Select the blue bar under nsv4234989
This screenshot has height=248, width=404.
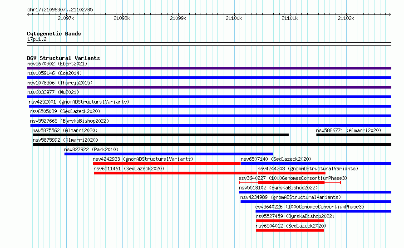click(316, 202)
